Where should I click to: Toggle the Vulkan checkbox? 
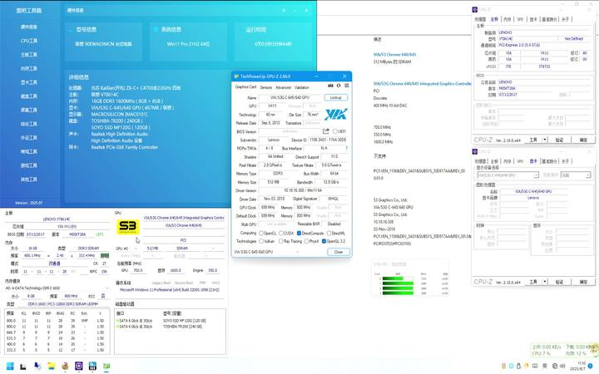coord(262,241)
